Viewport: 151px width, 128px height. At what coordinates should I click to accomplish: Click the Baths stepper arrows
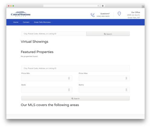126,90
